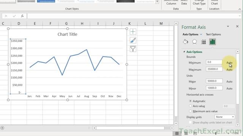Close the Format Axis pane
This screenshot has width=243, height=136.
(237, 26)
